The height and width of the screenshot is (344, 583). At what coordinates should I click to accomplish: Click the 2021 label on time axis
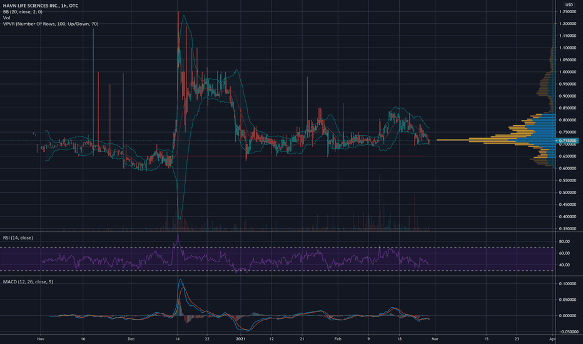pos(241,339)
